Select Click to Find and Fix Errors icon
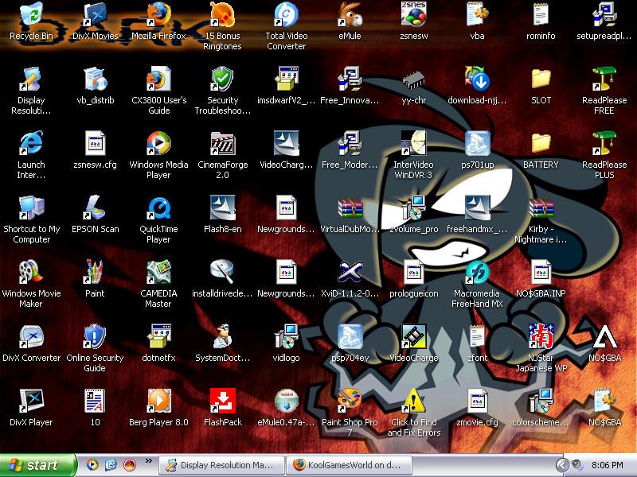Image resolution: width=637 pixels, height=477 pixels. coord(413,401)
